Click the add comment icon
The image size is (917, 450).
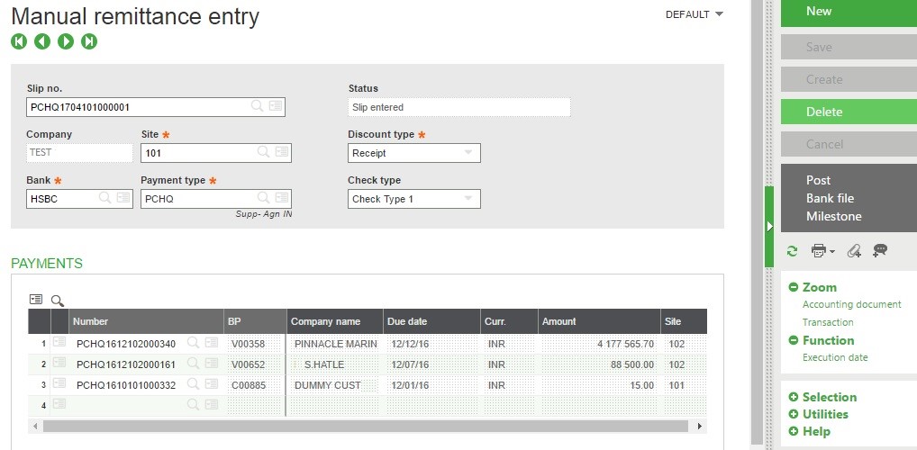[880, 251]
